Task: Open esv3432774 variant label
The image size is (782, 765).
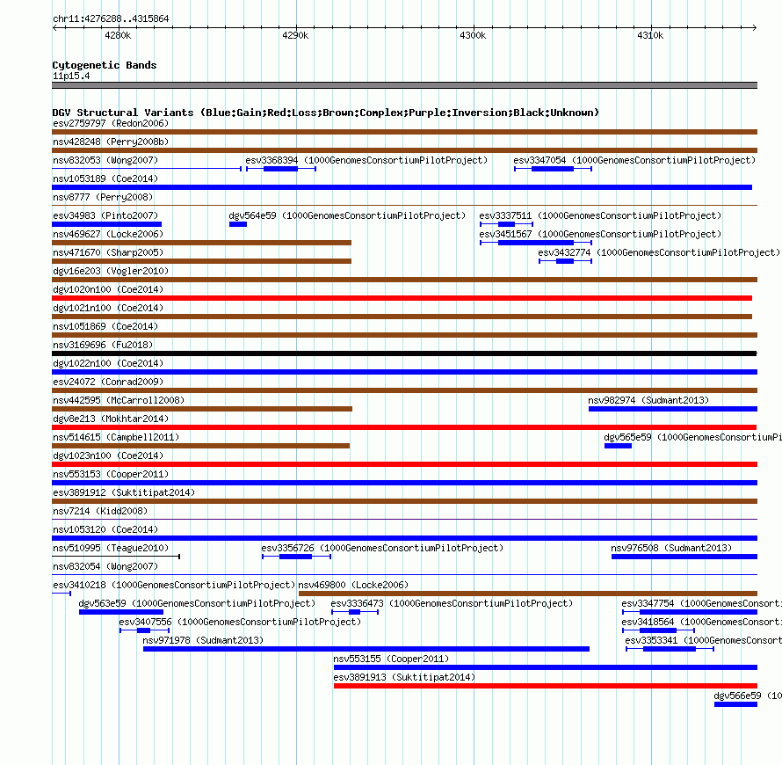Action: click(659, 252)
